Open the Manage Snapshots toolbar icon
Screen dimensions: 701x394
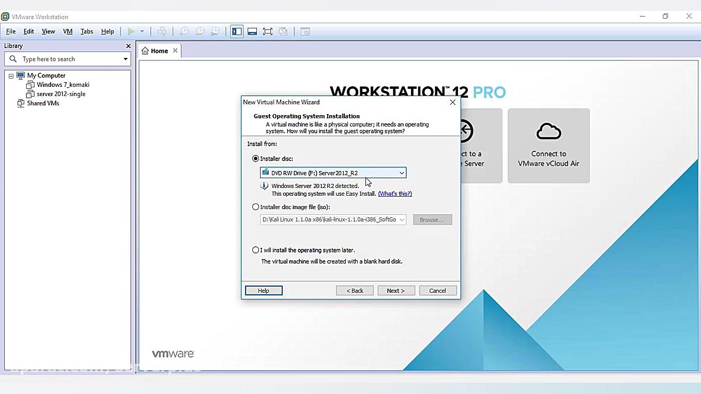pos(215,31)
